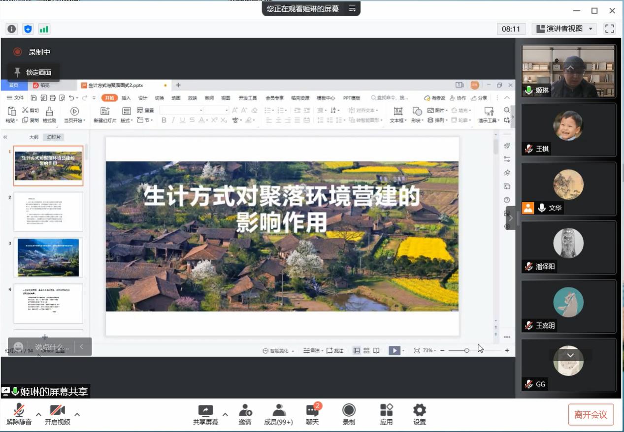Toggle 开启视频 camera button
This screenshot has width=624, height=432.
coord(57,414)
